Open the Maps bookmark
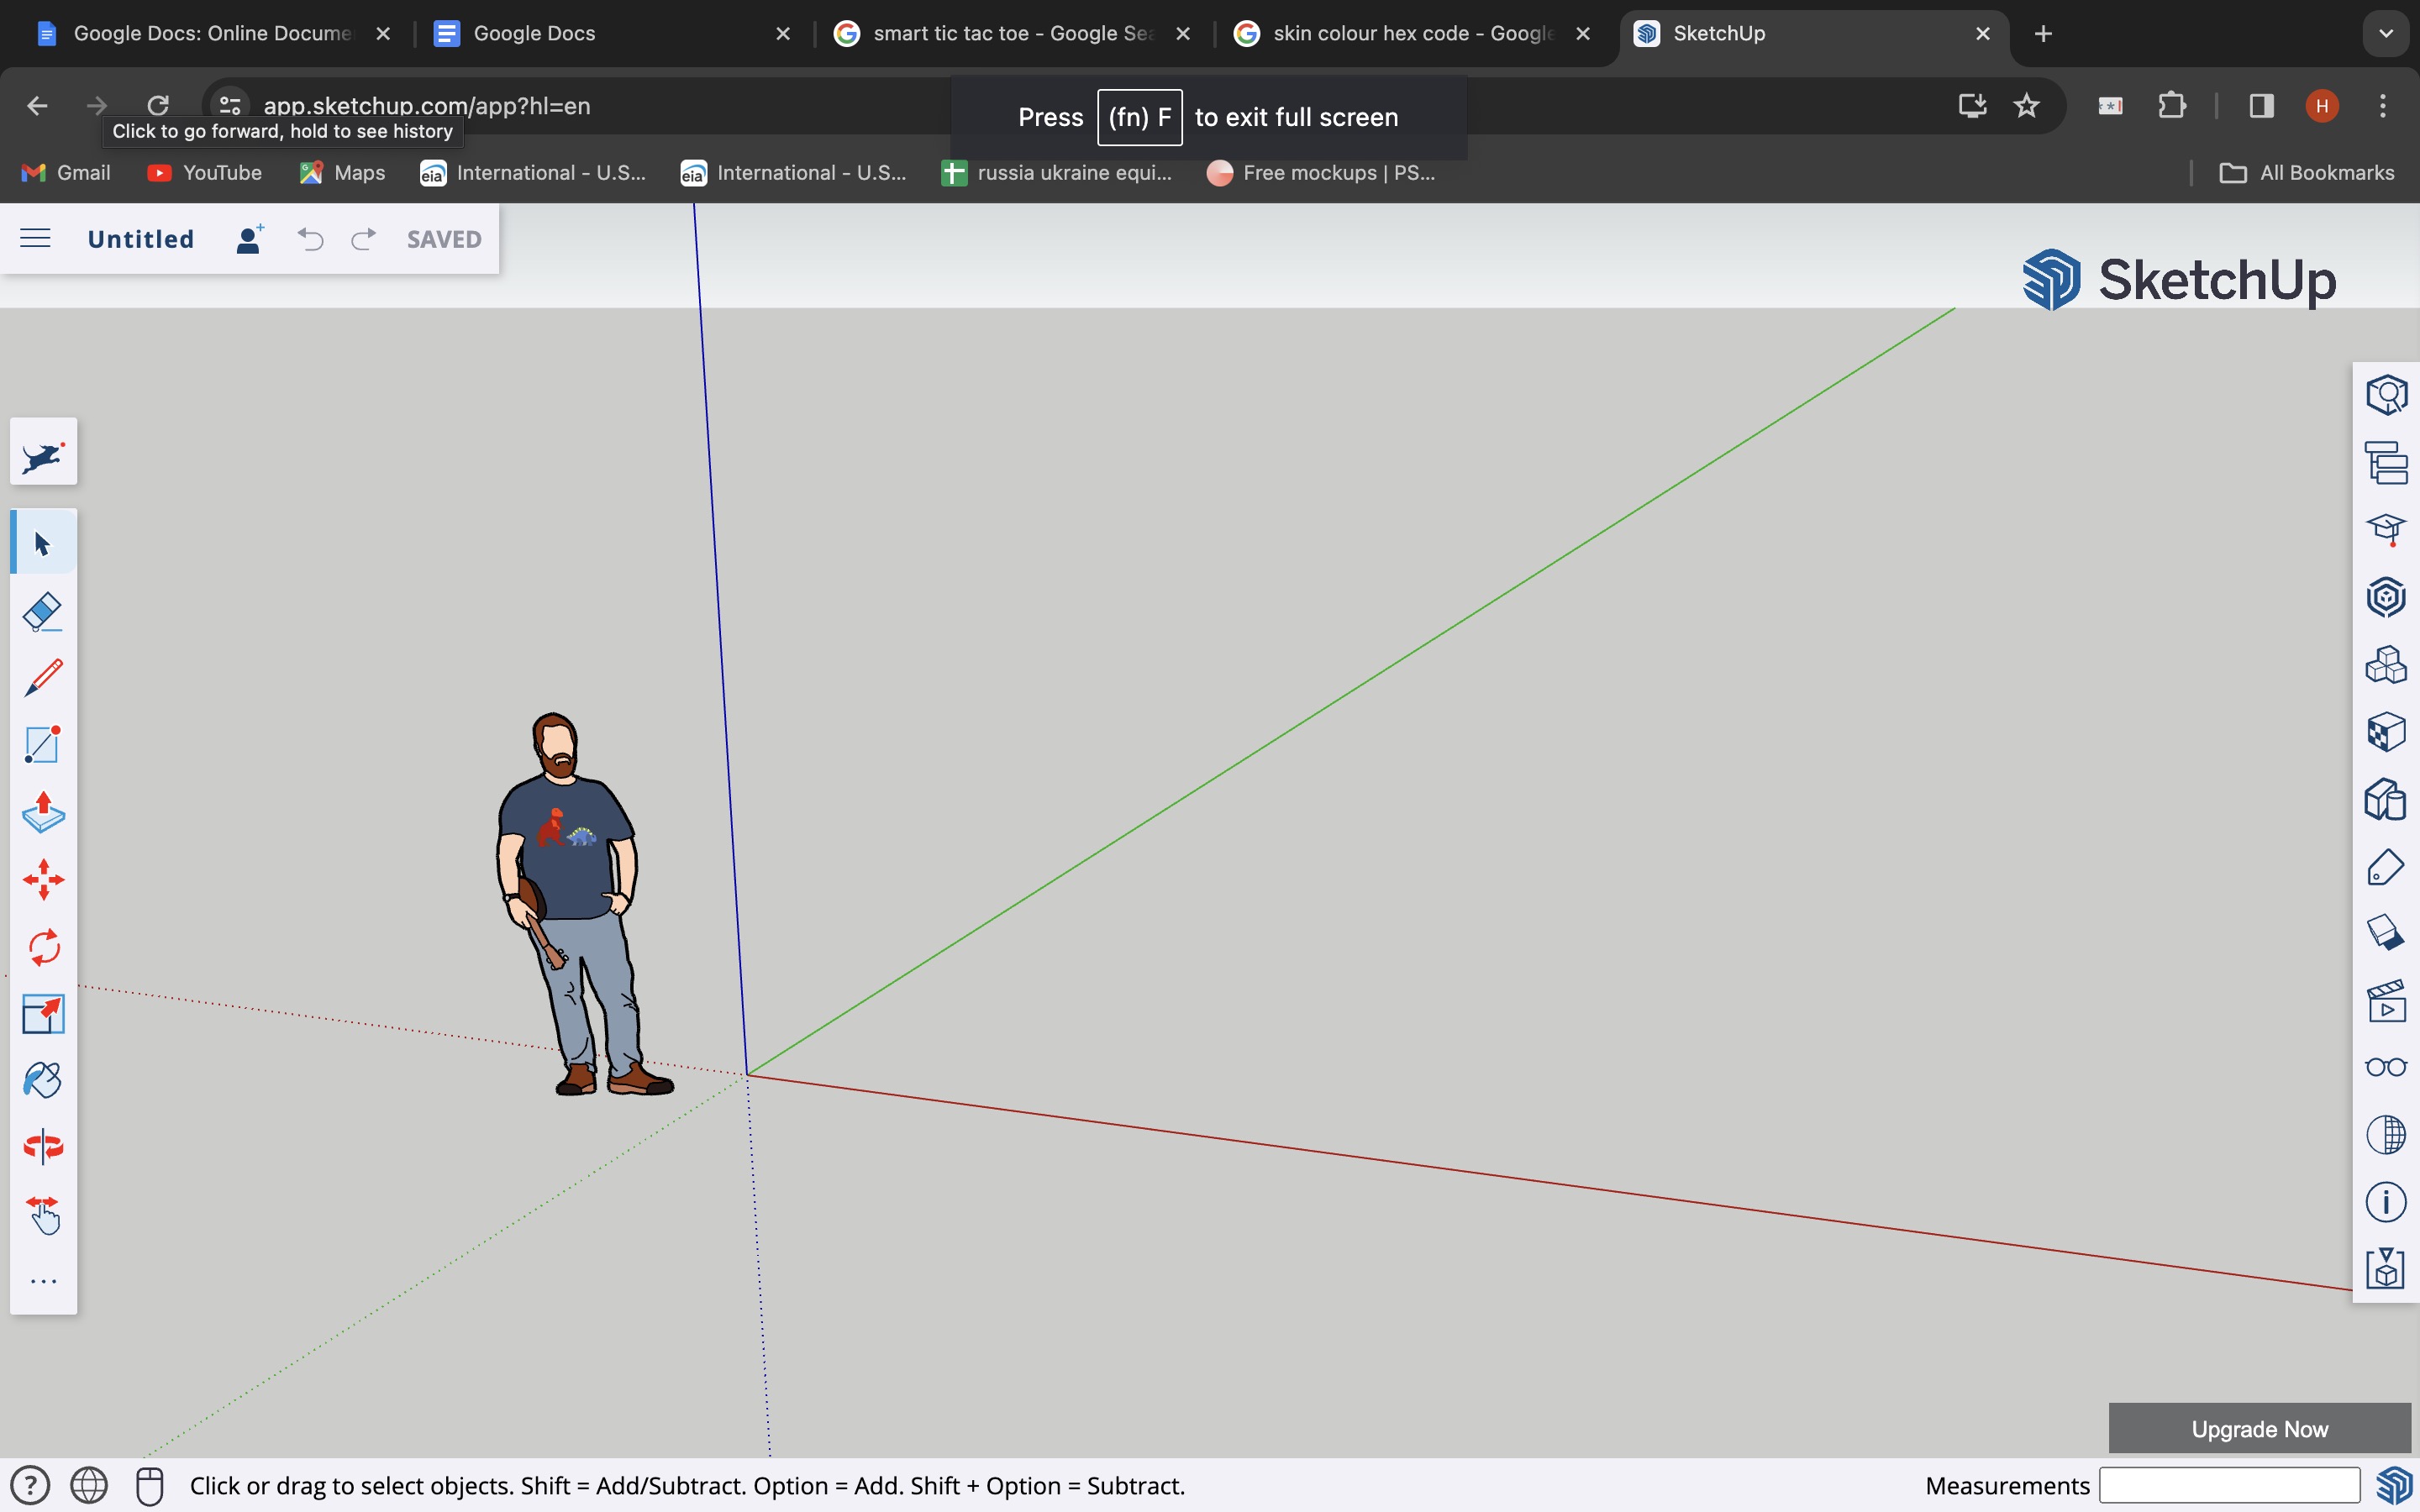 click(x=342, y=172)
